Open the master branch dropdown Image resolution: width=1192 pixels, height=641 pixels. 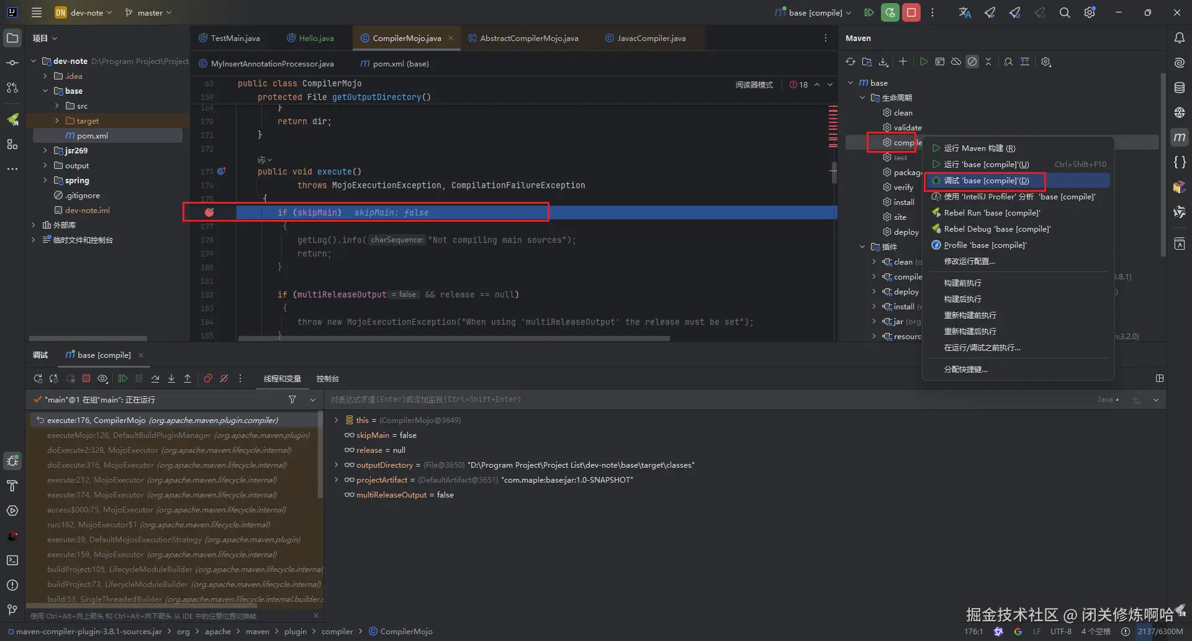148,12
